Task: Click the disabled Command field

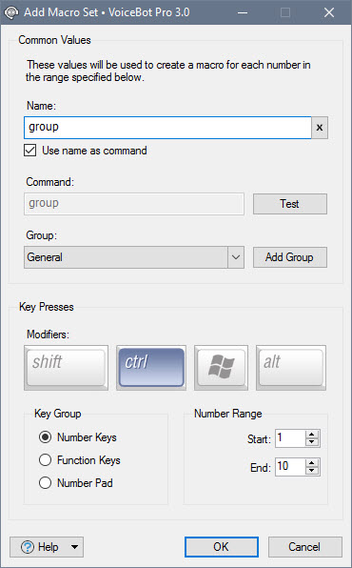Action: (134, 204)
